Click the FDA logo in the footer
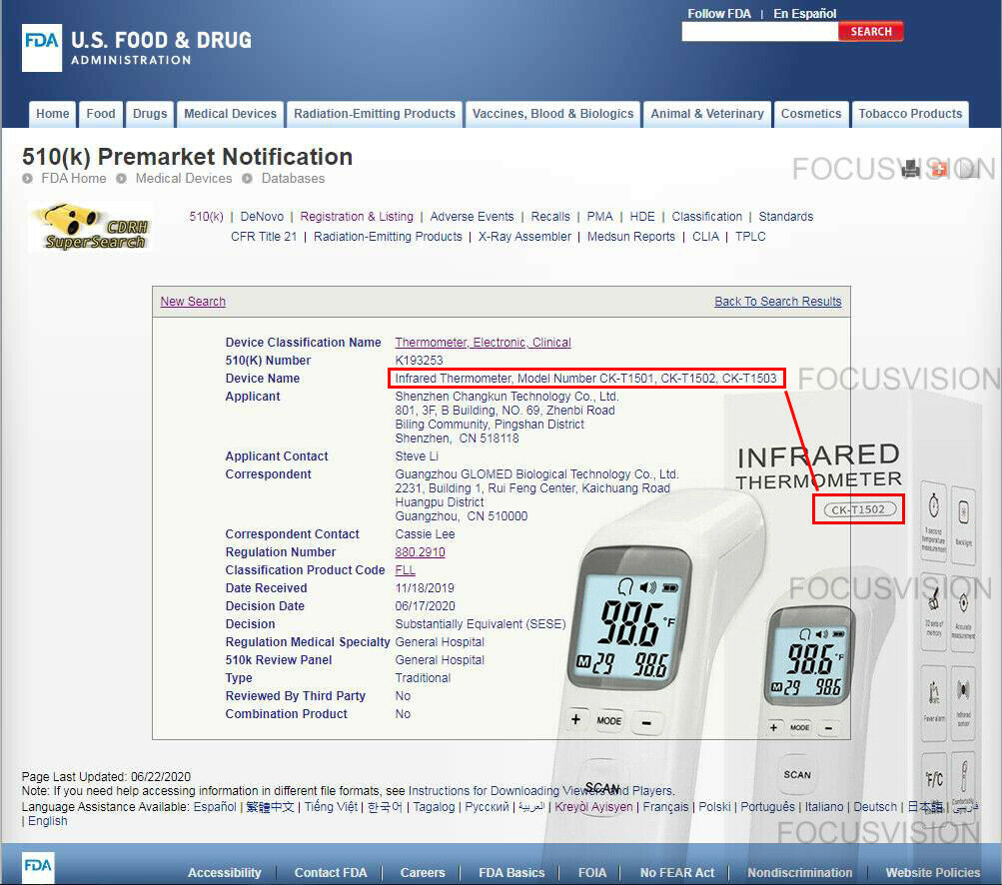This screenshot has height=885, width=1002. (x=38, y=867)
